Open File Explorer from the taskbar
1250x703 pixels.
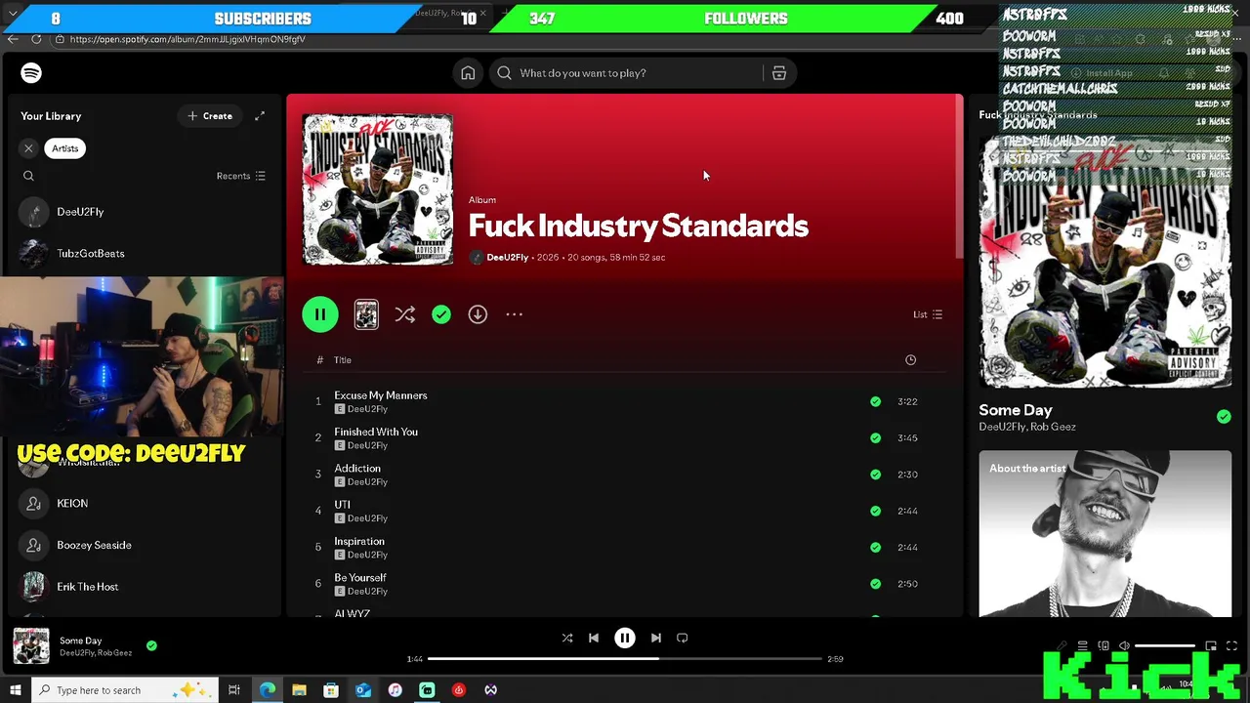pos(299,690)
